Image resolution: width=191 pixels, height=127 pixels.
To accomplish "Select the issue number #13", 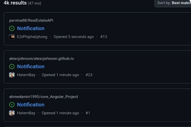I will coord(103,37).
